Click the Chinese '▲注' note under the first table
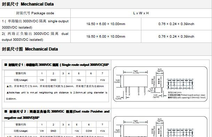The image size is (212, 137). pyautogui.click(x=55, y=86)
